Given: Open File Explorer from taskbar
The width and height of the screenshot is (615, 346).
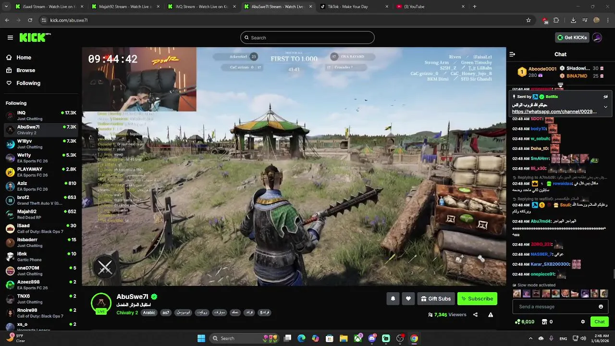Looking at the screenshot, I should click(344, 338).
